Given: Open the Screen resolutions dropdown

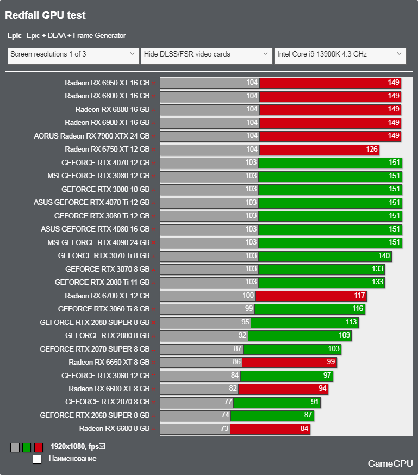Looking at the screenshot, I should (x=73, y=56).
